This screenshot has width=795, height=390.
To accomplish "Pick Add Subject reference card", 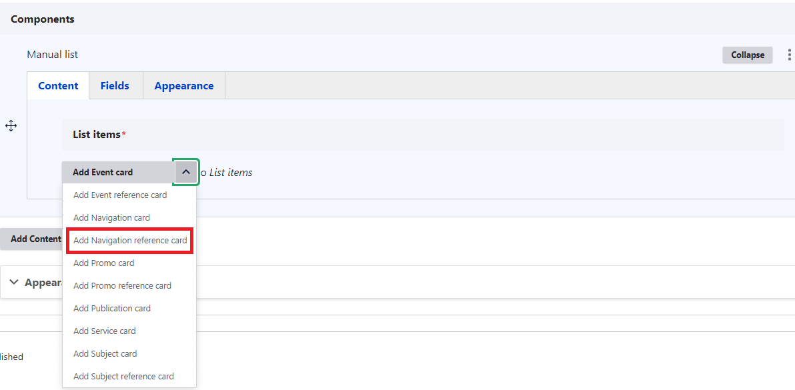I will pyautogui.click(x=123, y=377).
